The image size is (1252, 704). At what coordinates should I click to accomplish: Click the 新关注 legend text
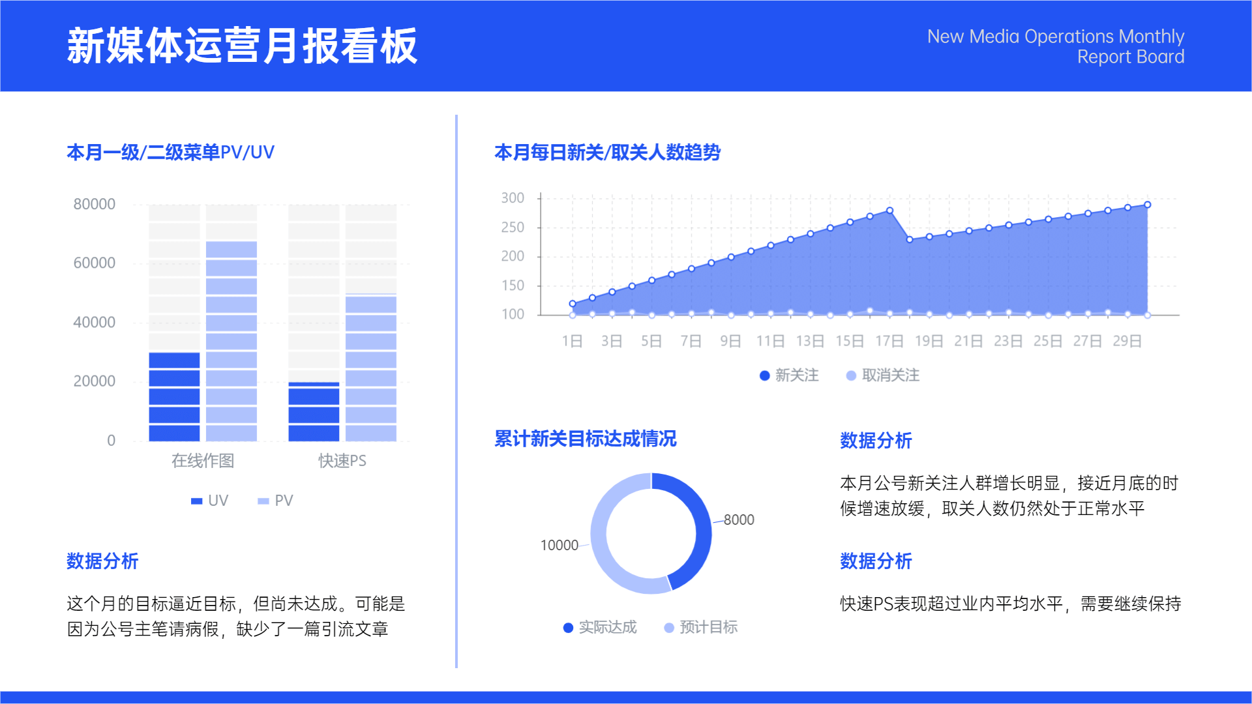pyautogui.click(x=797, y=375)
